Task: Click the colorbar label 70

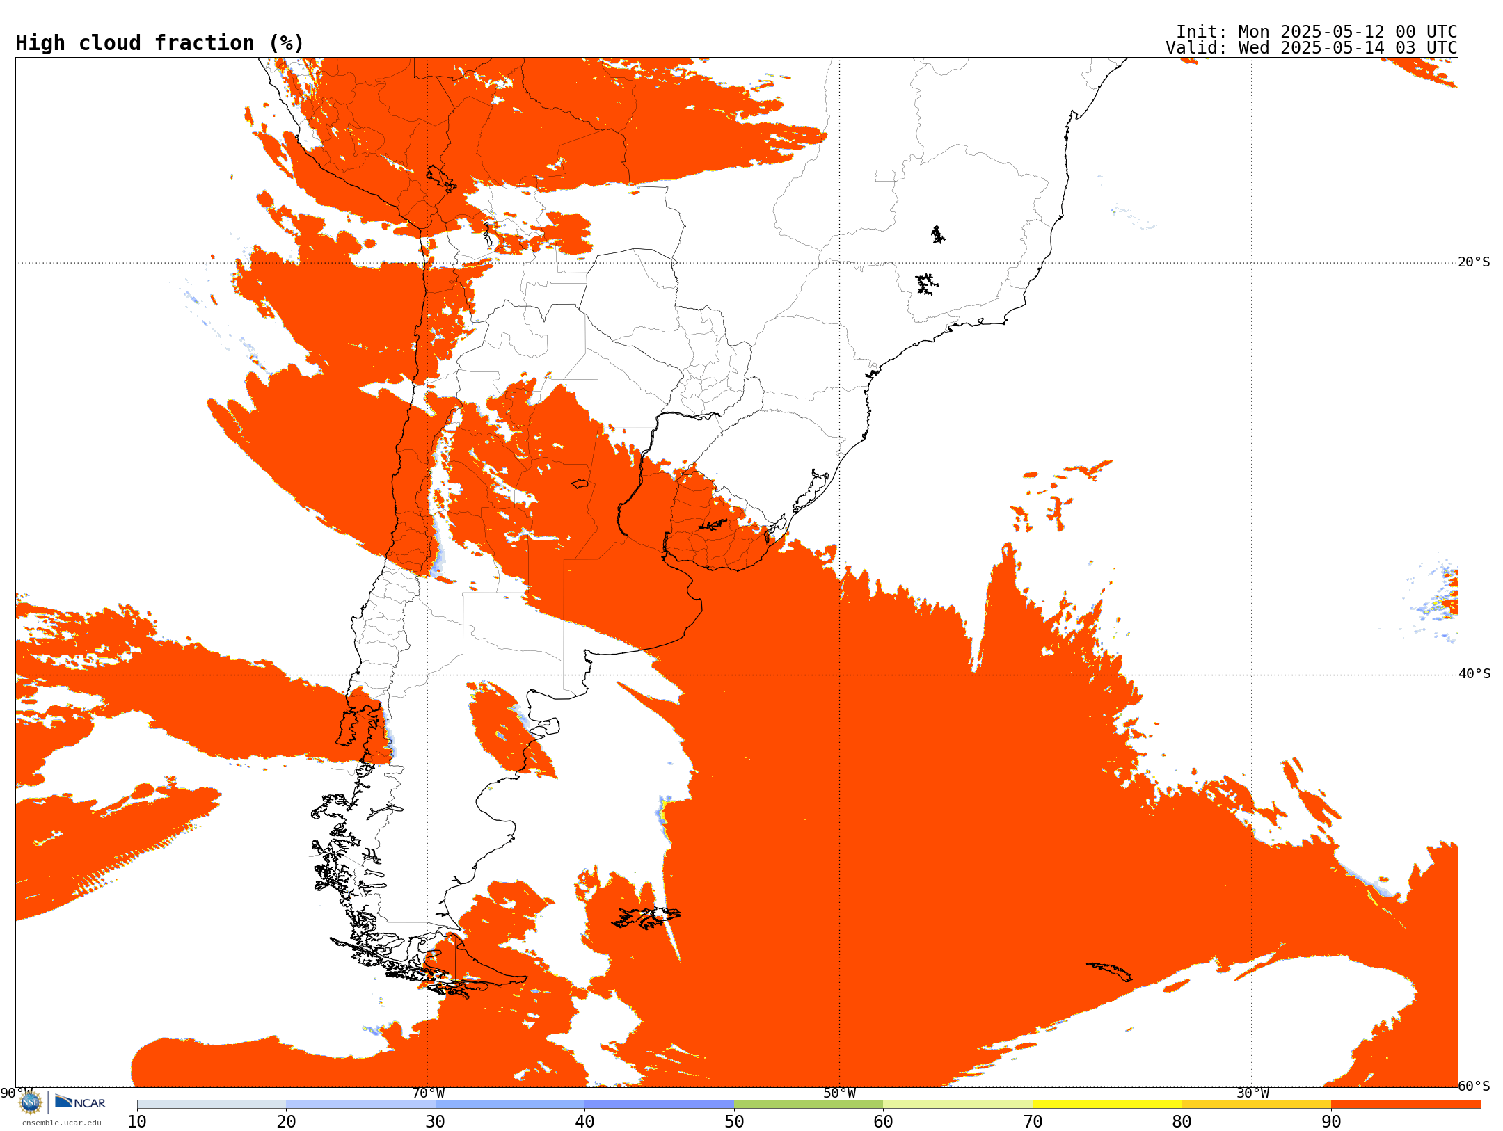Action: pos(1033,1121)
